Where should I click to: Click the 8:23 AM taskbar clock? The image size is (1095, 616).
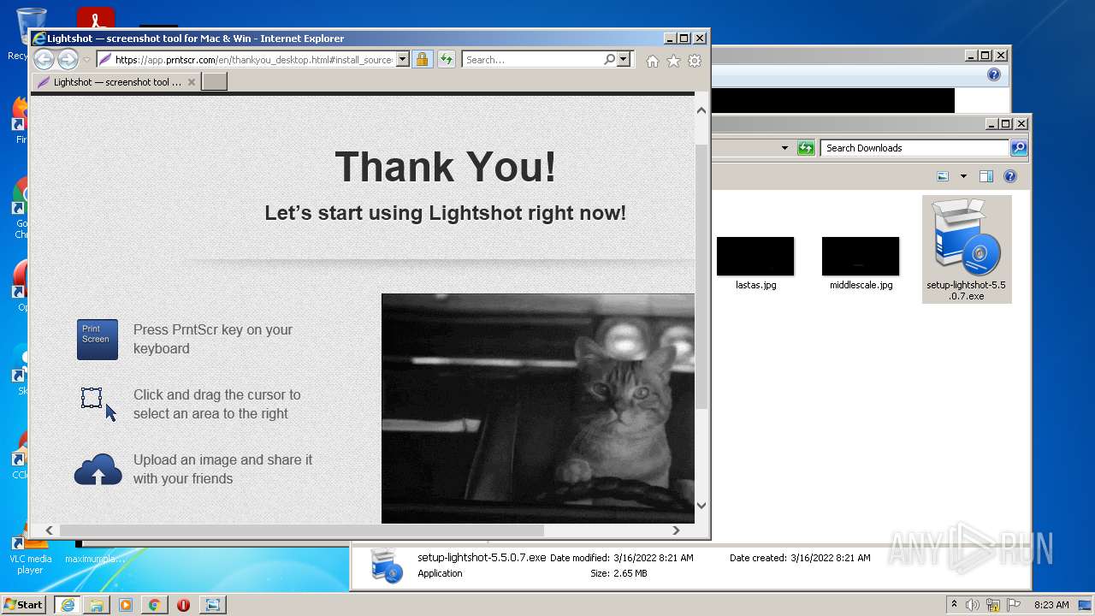coord(1051,605)
